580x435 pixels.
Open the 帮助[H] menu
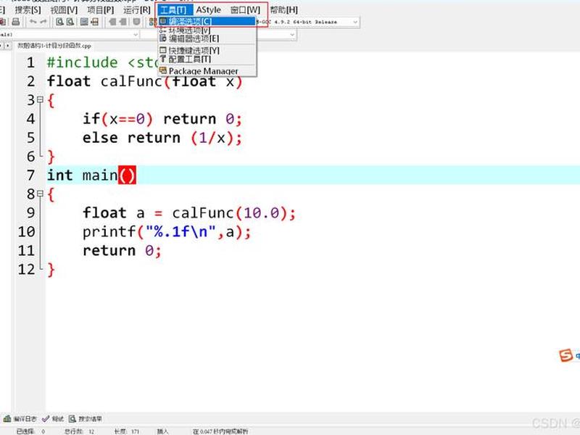tap(283, 10)
